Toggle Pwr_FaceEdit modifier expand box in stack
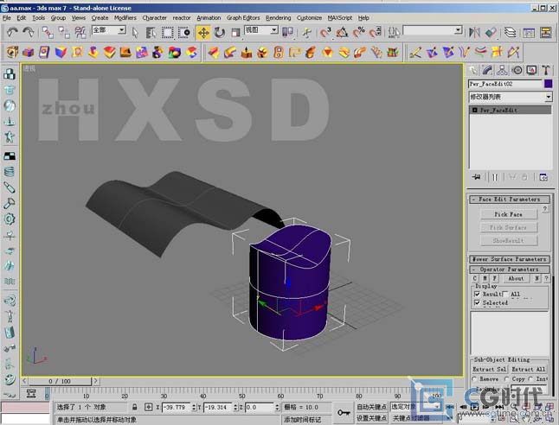The width and height of the screenshot is (559, 425). pyautogui.click(x=474, y=110)
